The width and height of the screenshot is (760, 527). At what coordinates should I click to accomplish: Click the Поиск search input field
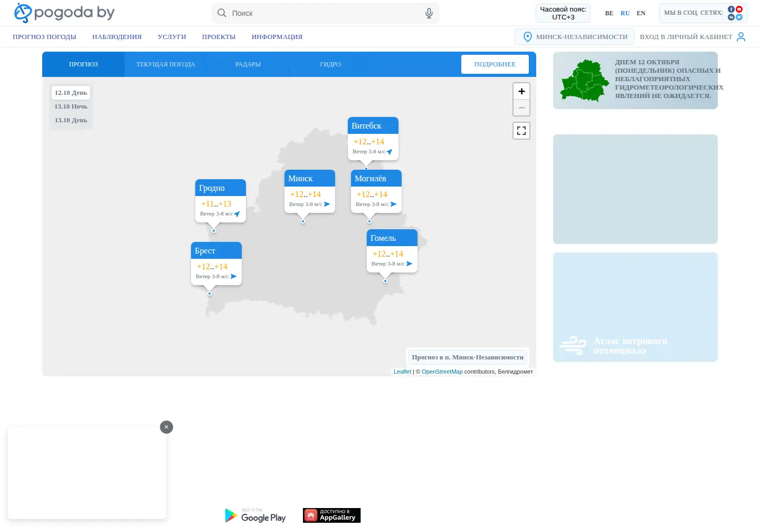point(325,13)
